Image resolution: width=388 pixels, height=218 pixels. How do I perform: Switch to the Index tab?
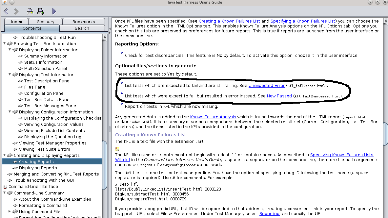[16, 22]
